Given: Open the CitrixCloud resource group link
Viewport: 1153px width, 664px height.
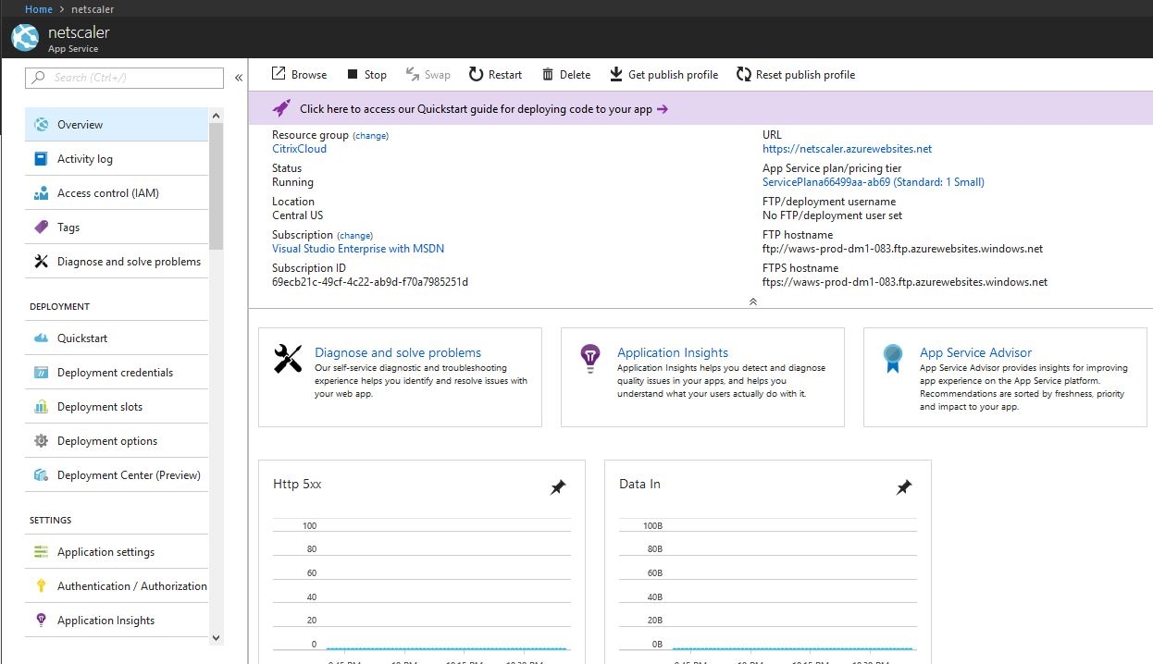Looking at the screenshot, I should (299, 149).
